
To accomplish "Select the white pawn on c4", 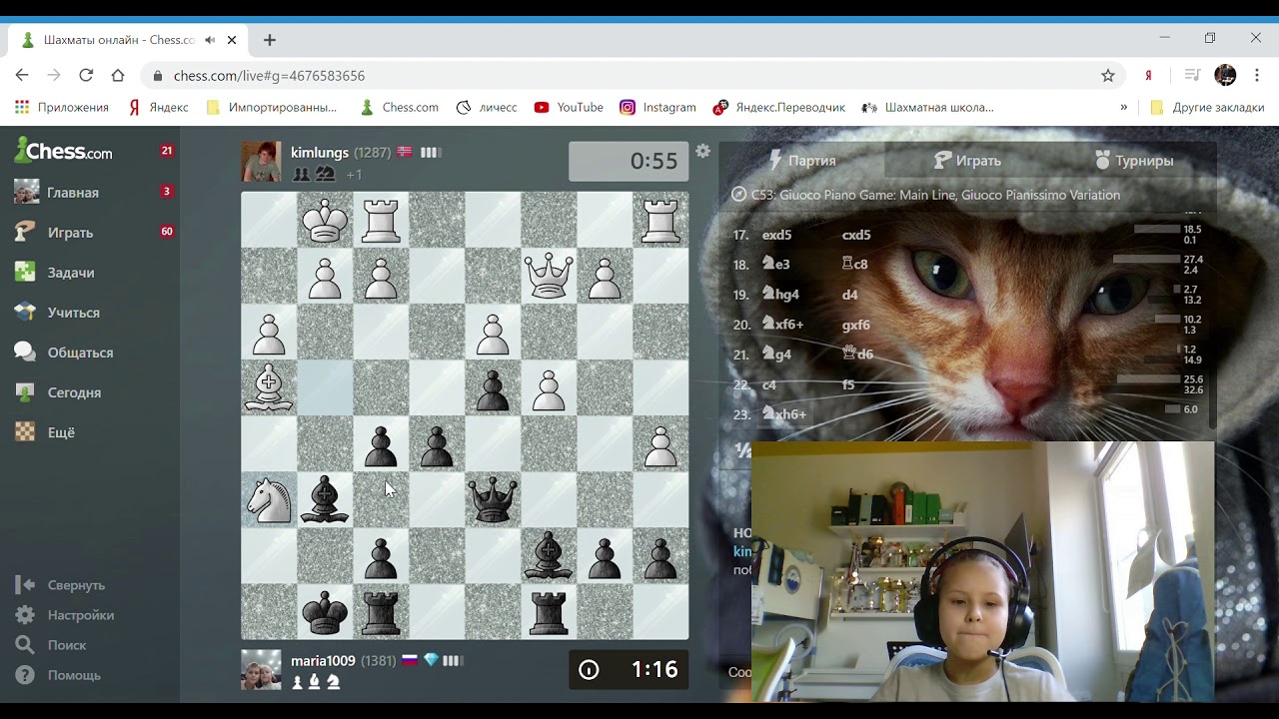I will (x=549, y=387).
